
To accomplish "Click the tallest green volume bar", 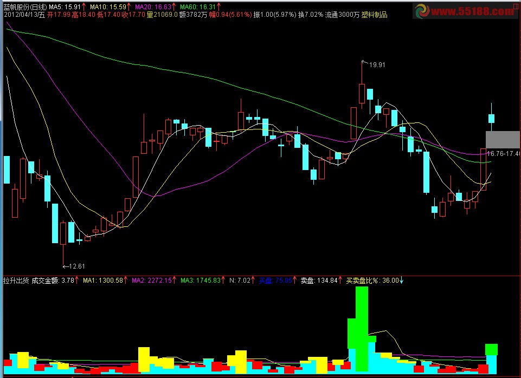I will (362, 329).
